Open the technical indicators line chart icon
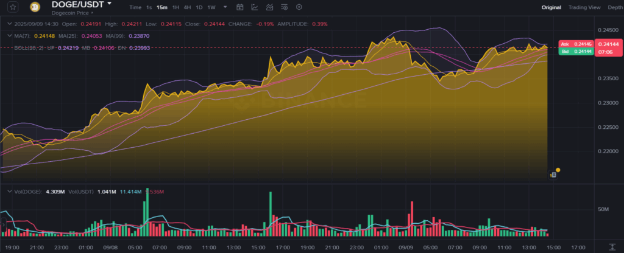Image resolution: width=624 pixels, height=253 pixels. (254, 7)
